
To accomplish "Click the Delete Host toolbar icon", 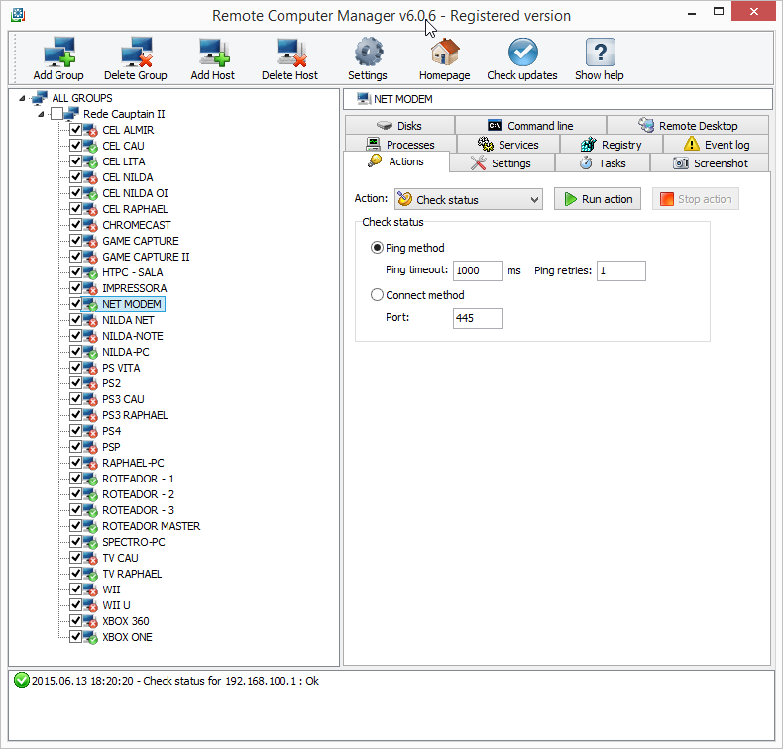I will click(x=291, y=52).
